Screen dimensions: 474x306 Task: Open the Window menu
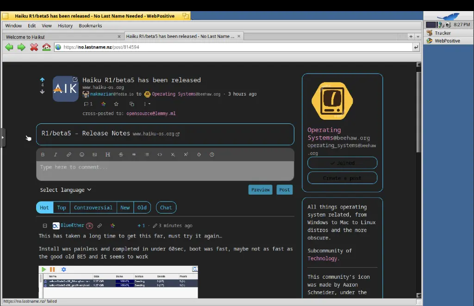pos(13,25)
